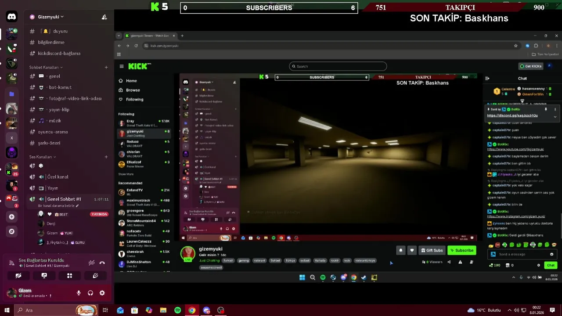Image resolution: width=562 pixels, height=316 pixels.
Task: Collapse the Kick chat panel icon
Action: [487, 78]
